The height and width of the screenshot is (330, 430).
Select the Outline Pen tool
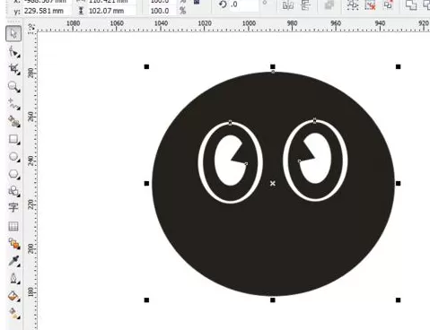tap(13, 279)
